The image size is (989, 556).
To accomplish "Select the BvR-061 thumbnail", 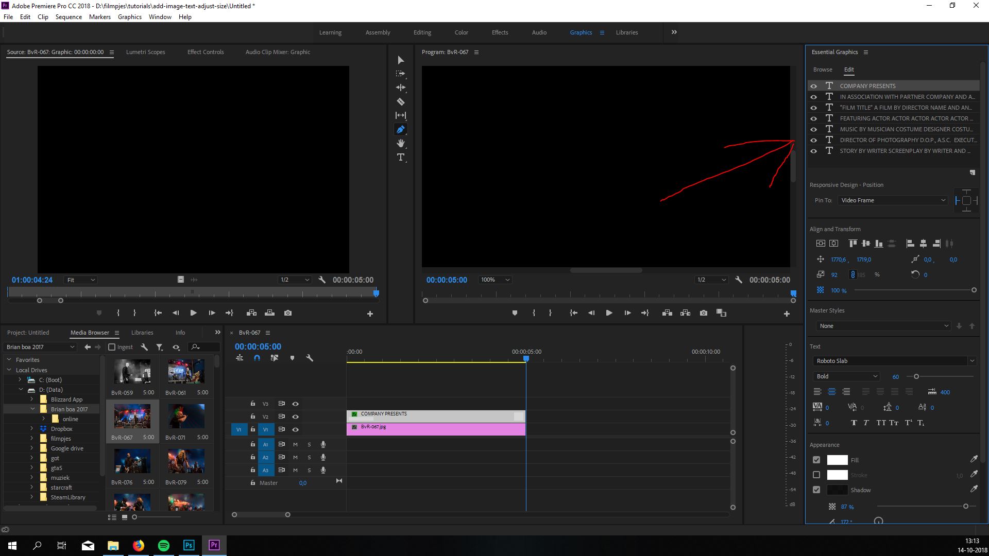I will click(186, 371).
